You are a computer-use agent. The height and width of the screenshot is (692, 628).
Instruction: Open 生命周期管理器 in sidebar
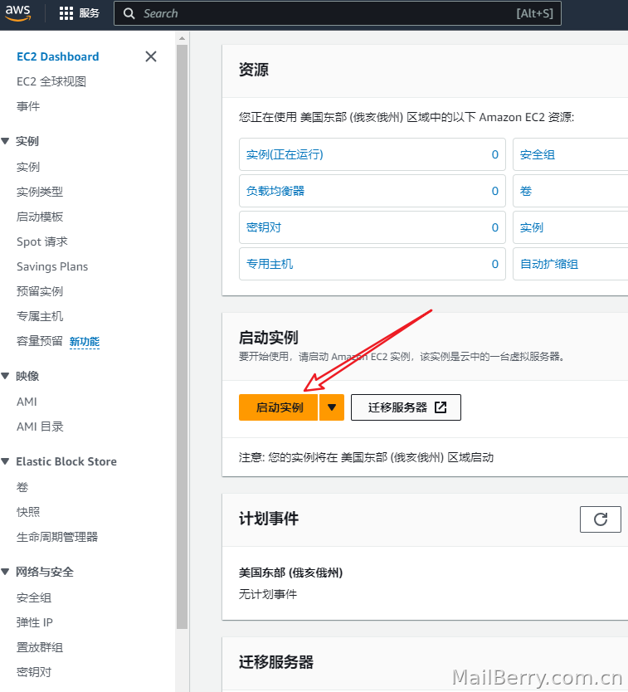click(x=57, y=537)
